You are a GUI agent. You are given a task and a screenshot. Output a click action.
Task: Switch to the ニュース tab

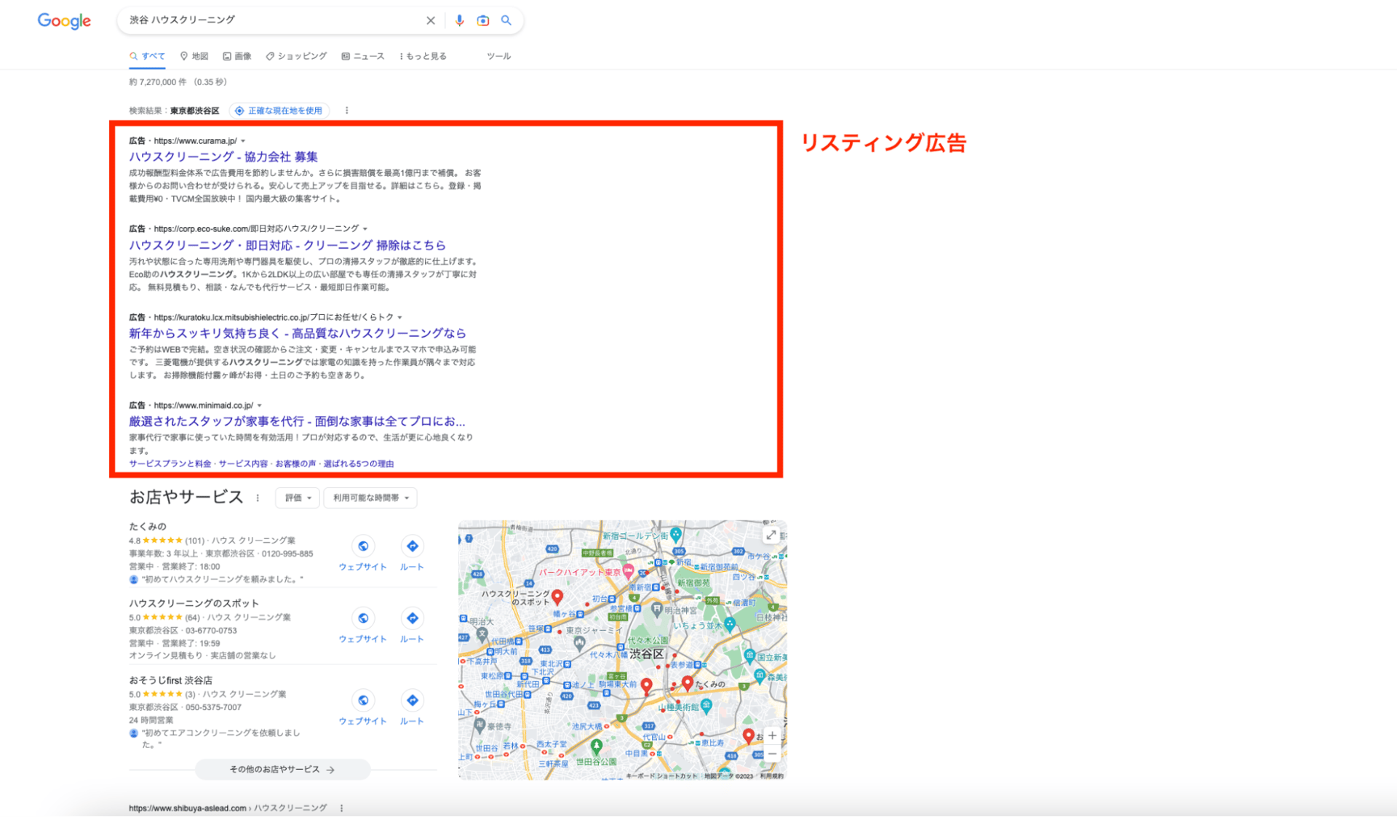tap(363, 56)
